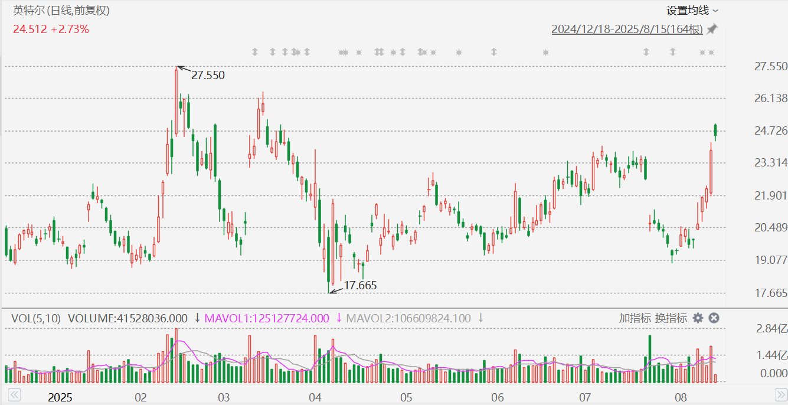The height and width of the screenshot is (405, 788).
Task: Click the 03 month label on time axis
Action: (x=224, y=397)
